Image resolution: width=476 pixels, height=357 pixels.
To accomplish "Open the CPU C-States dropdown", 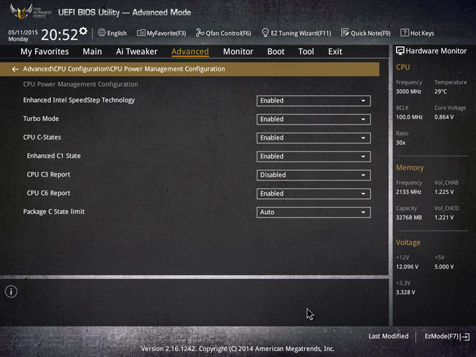I will 313,138.
